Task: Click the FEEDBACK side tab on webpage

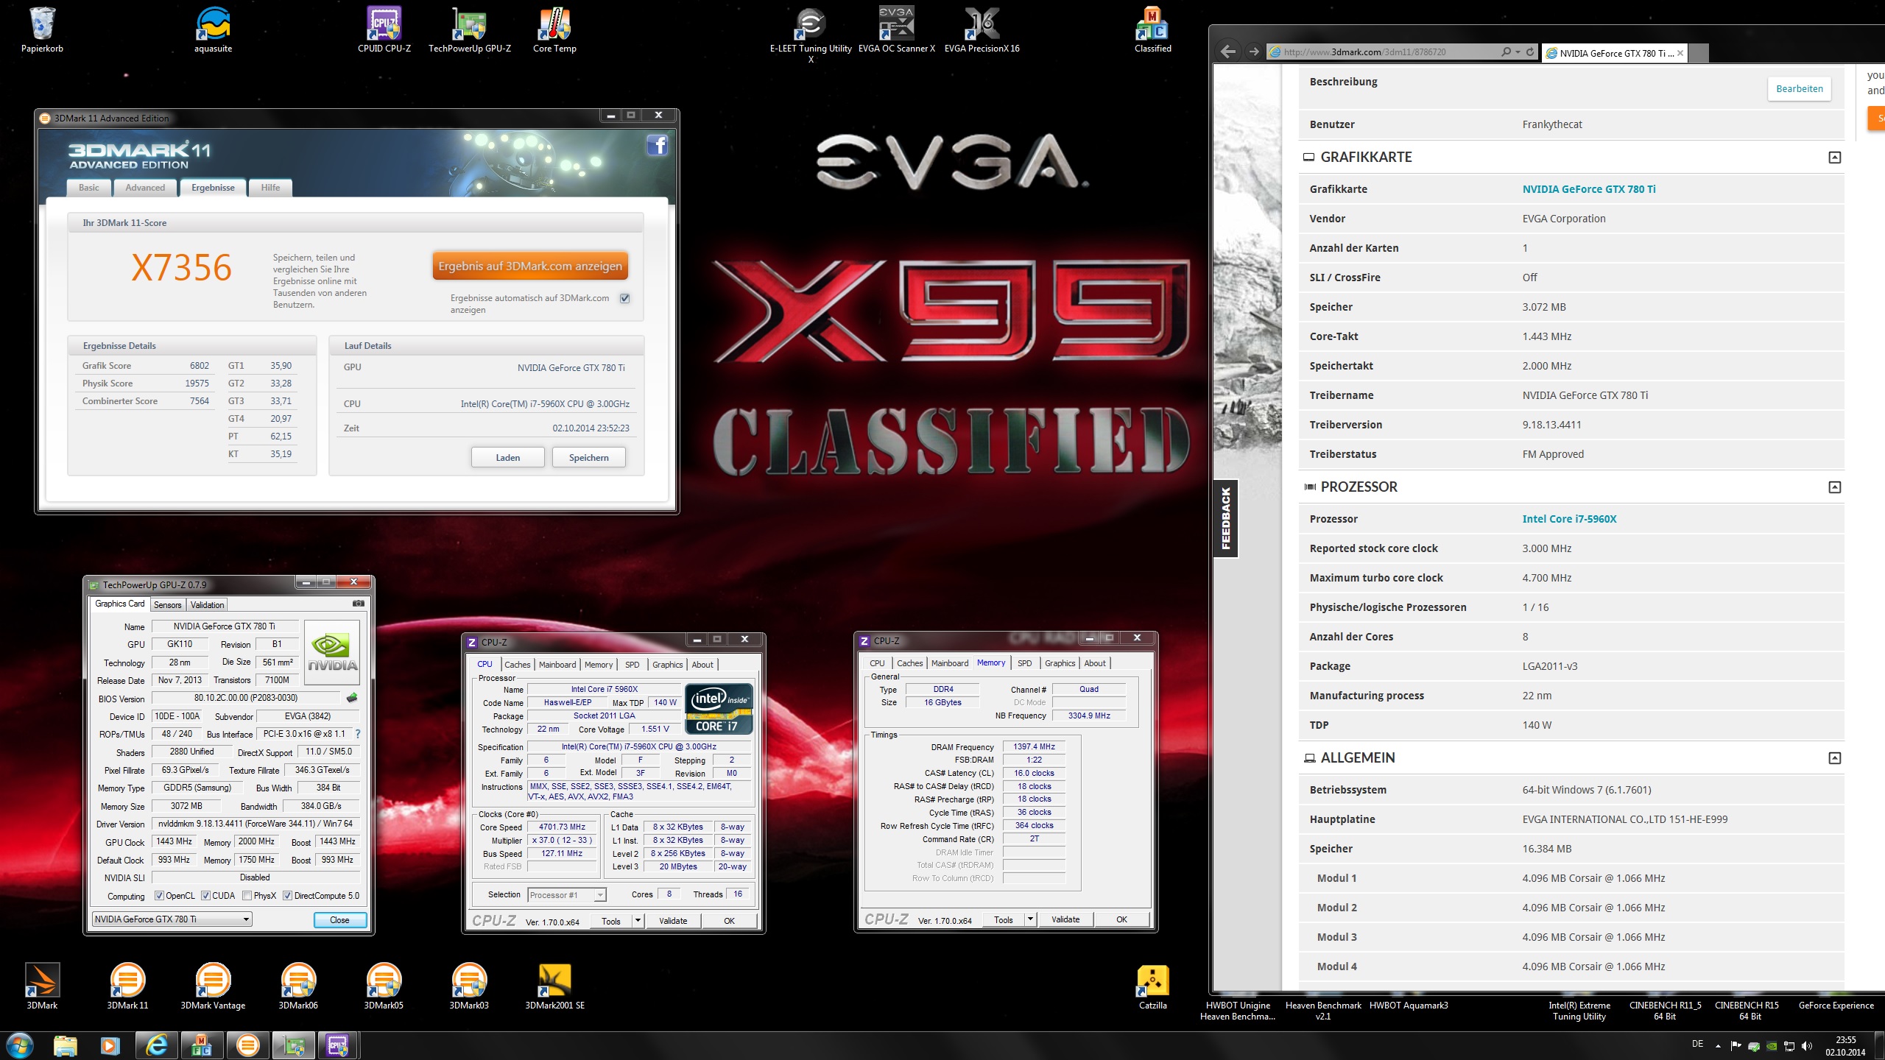Action: (1225, 518)
